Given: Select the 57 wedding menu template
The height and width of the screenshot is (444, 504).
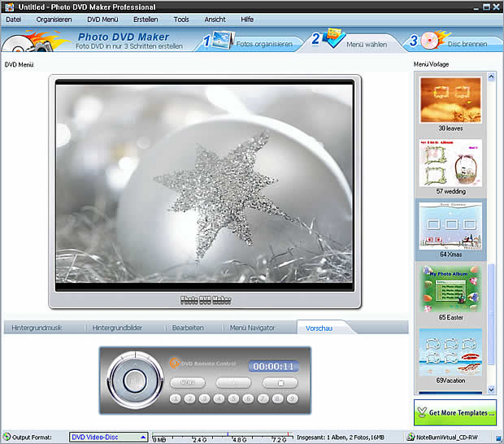Looking at the screenshot, I should tap(450, 168).
